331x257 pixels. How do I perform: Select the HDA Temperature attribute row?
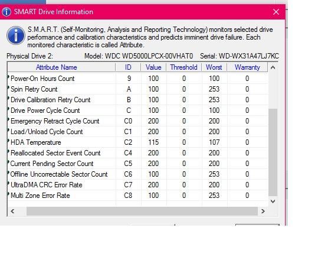click(137, 142)
